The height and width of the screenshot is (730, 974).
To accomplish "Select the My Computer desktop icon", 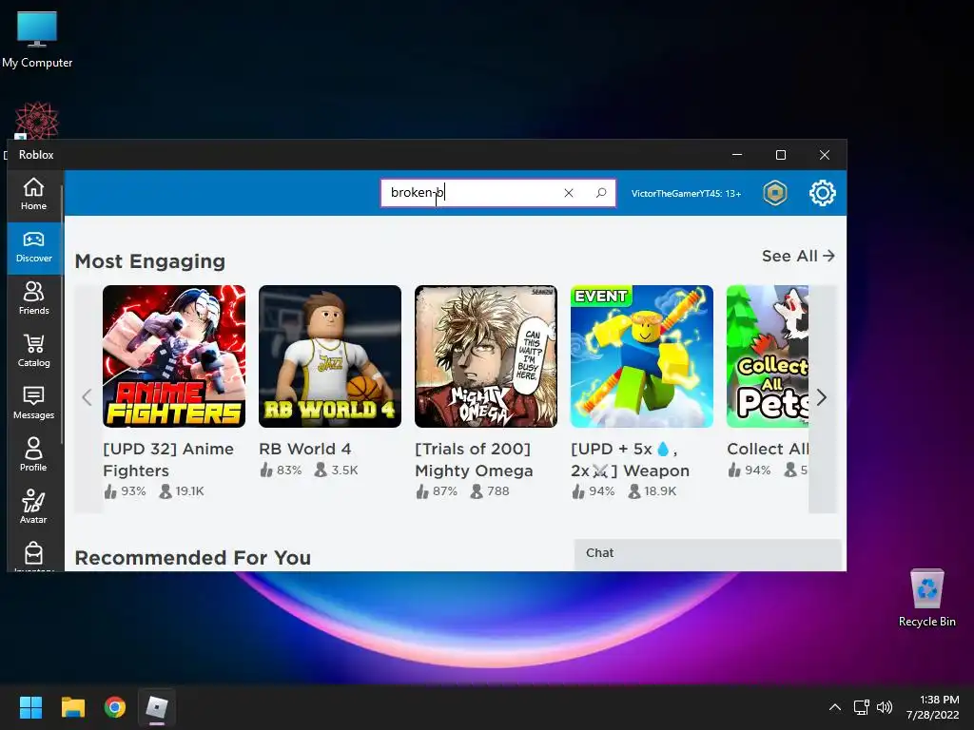I will [x=37, y=40].
